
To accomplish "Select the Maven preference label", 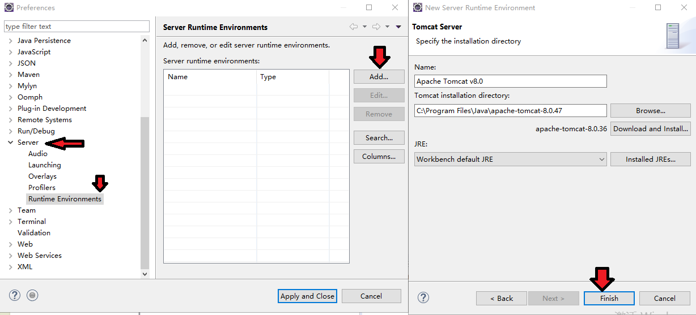I will point(28,75).
